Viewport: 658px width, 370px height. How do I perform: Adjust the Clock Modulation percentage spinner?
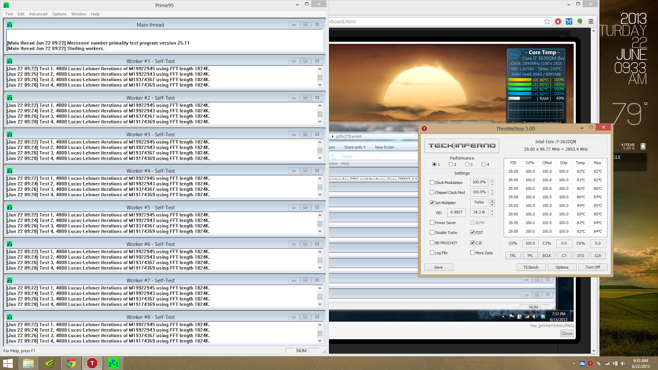[x=492, y=182]
